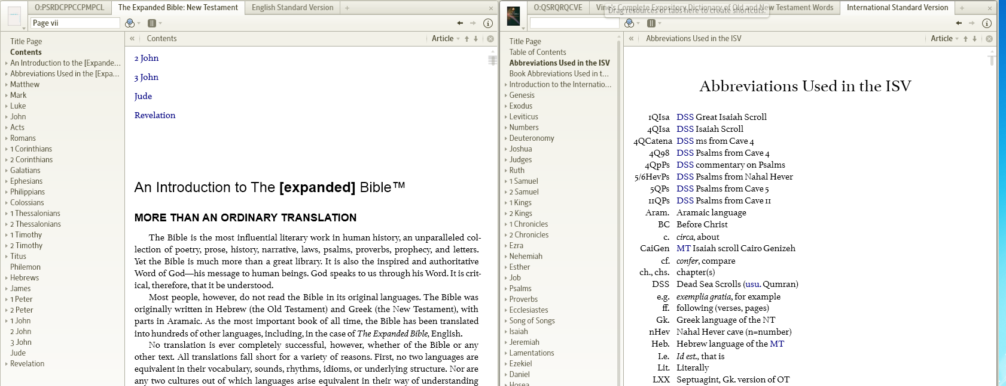Open column layout menu in Expanded Bible panel
Screen dimensions: 1006x386
point(154,23)
